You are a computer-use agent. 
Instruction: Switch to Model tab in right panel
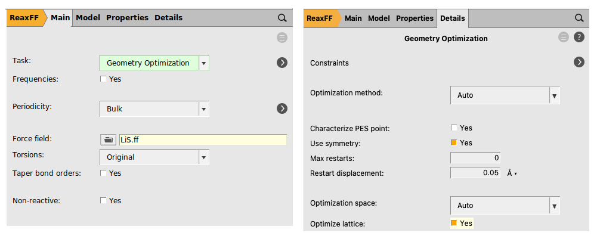pyautogui.click(x=379, y=18)
